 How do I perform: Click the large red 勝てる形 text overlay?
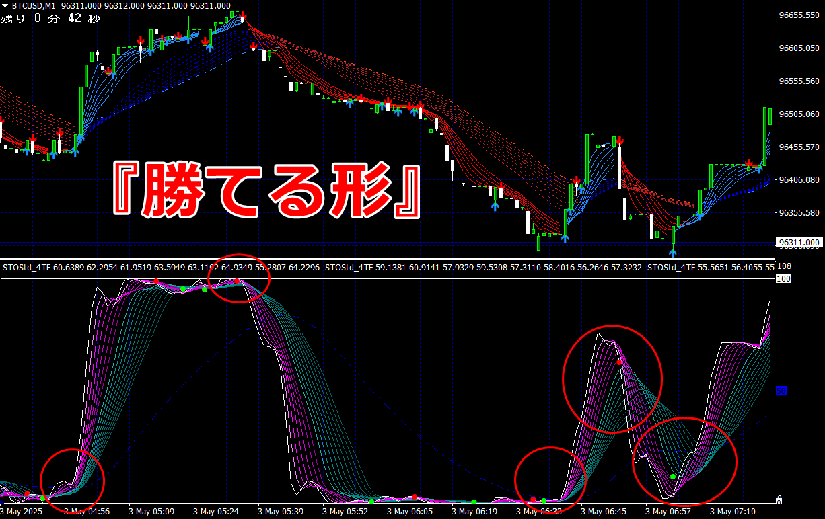pos(266,190)
